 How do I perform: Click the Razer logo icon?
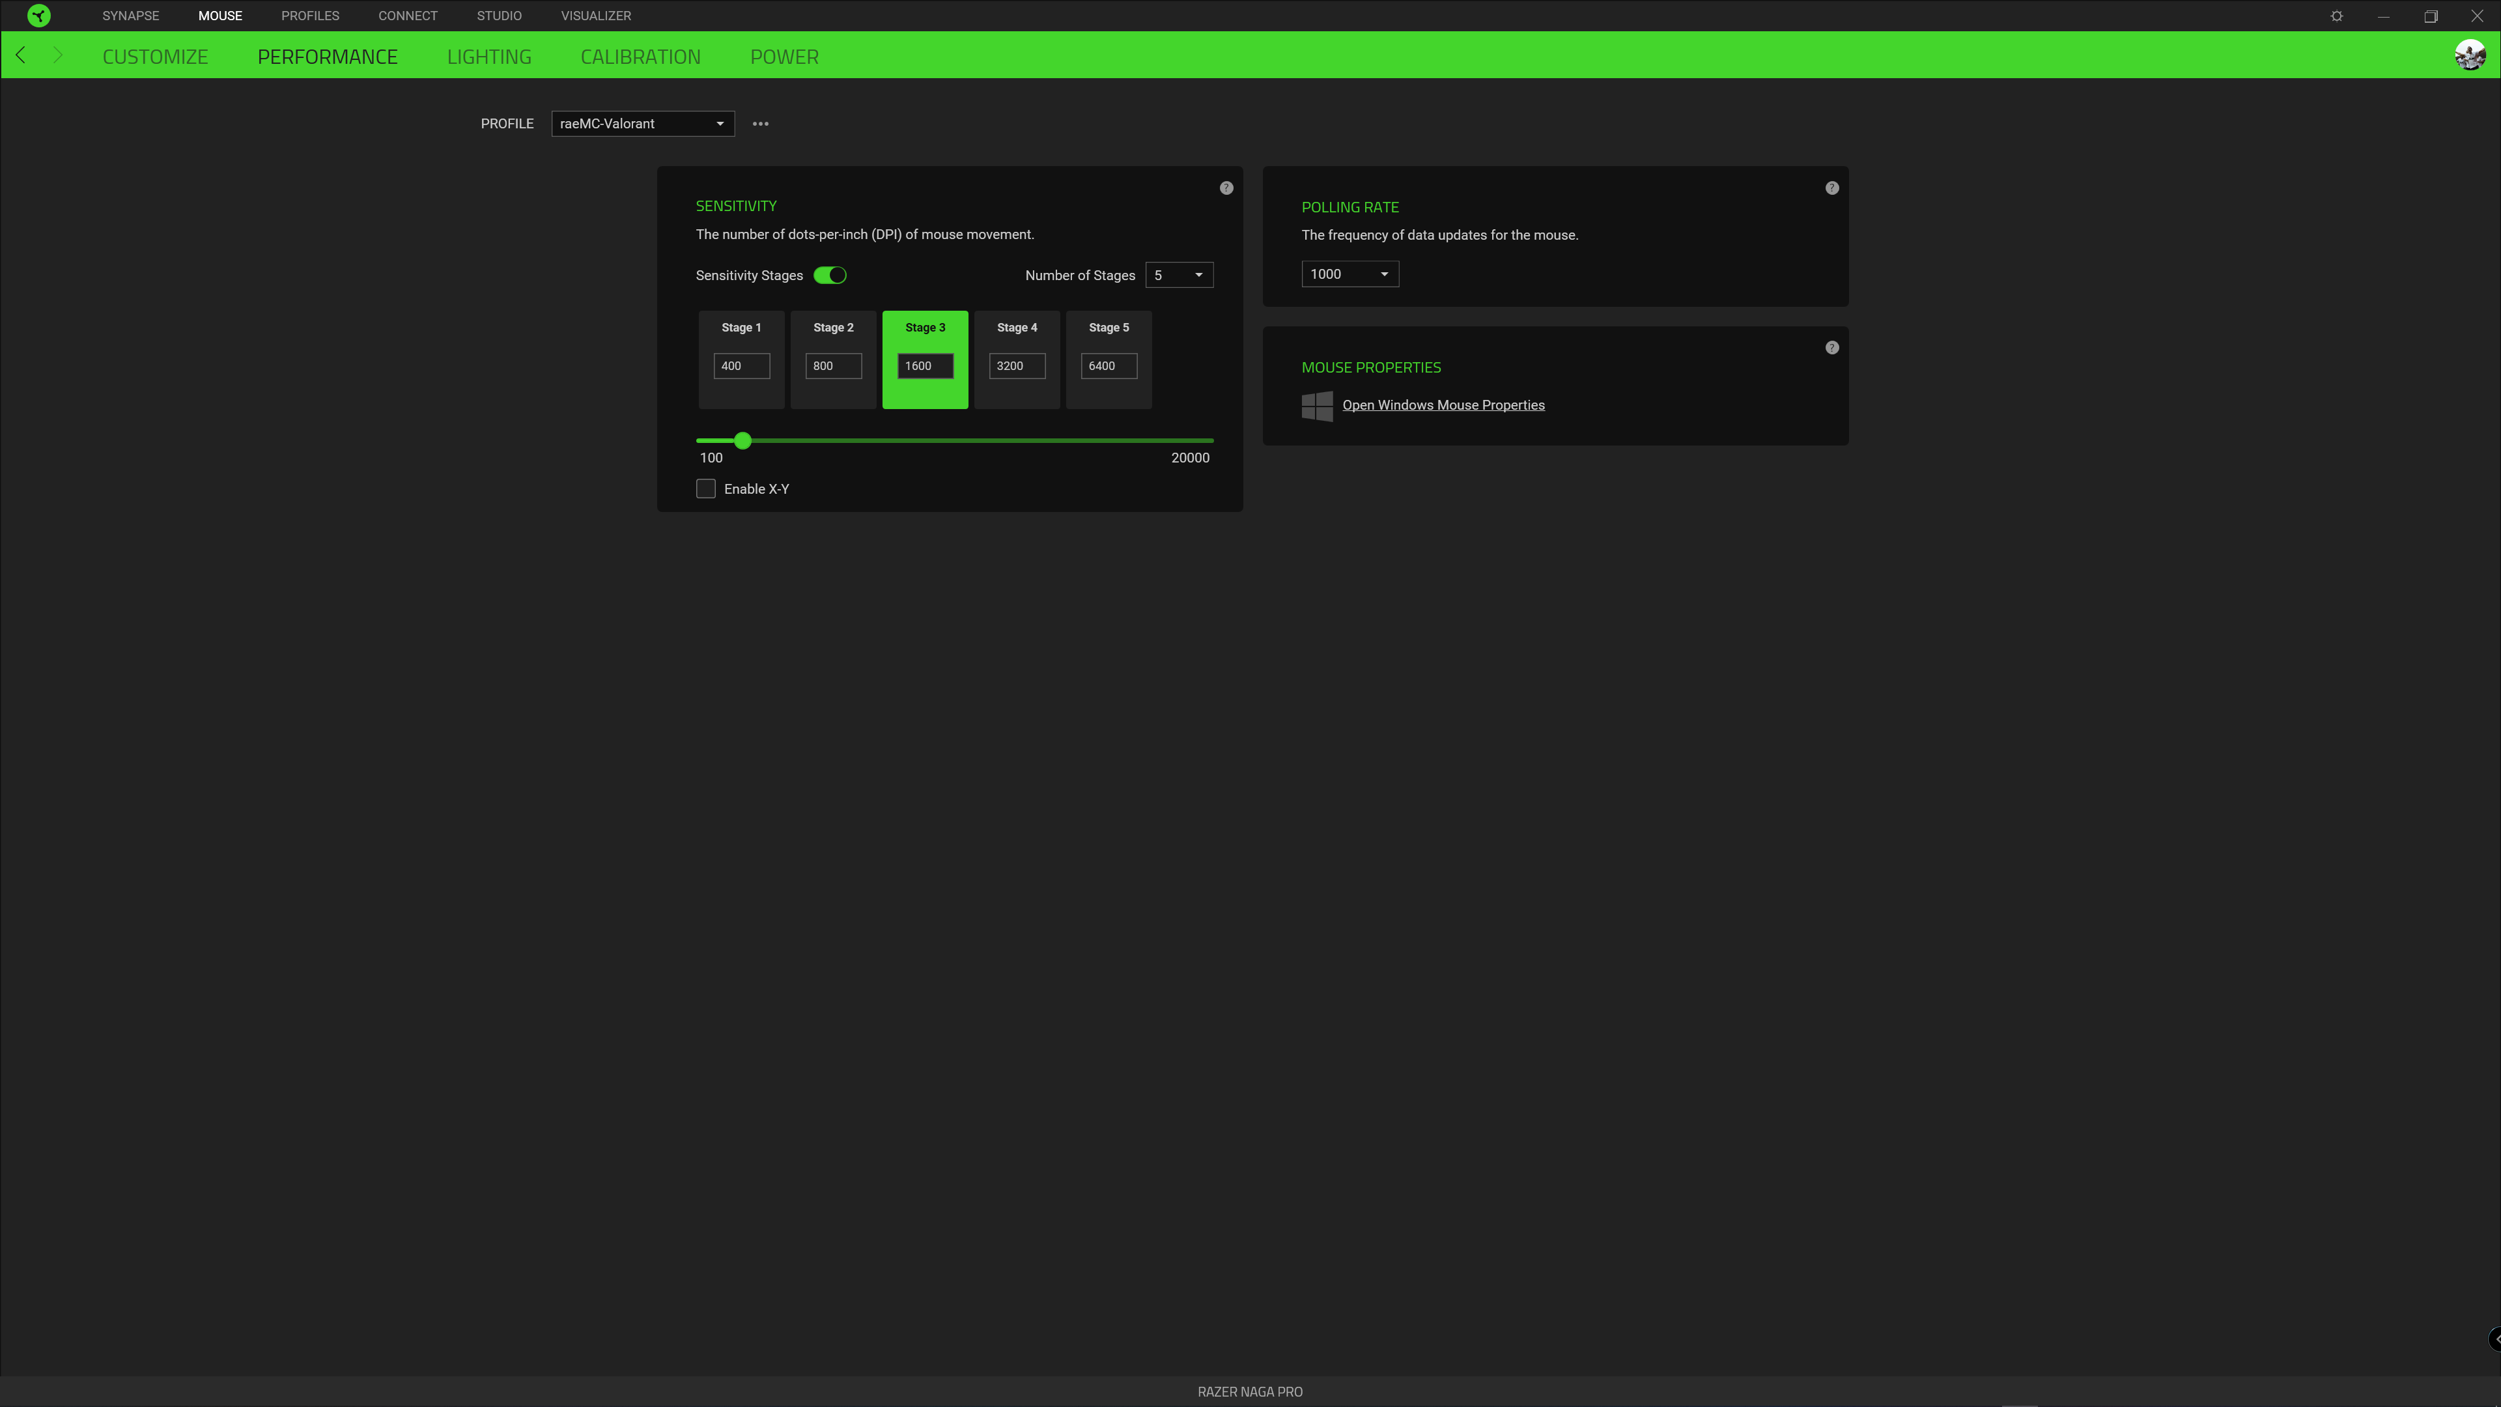coord(39,16)
